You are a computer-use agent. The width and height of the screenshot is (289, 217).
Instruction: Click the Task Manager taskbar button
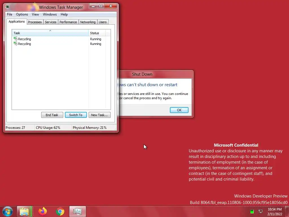pyautogui.click(x=78, y=211)
